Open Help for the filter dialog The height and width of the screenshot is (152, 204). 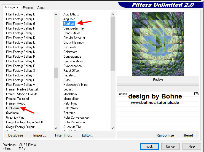coord(192,146)
